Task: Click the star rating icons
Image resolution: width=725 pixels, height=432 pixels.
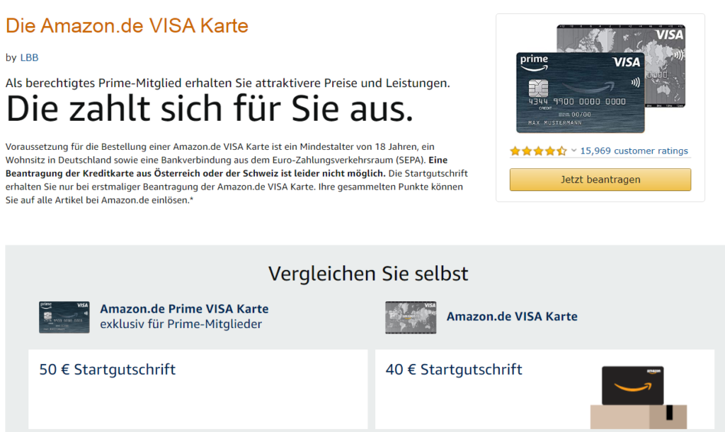Action: tap(538, 151)
